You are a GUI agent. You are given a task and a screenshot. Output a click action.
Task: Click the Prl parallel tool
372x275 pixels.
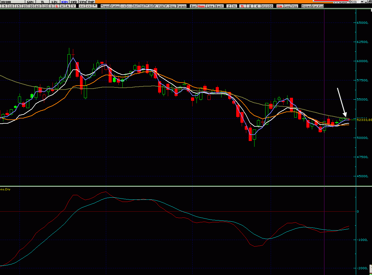135,6
